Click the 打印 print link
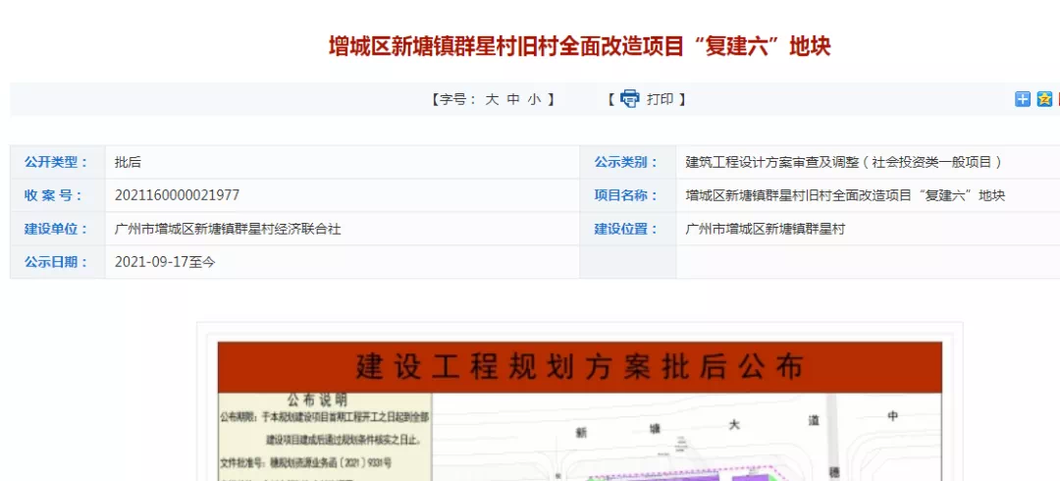This screenshot has width=1060, height=481. click(x=660, y=99)
